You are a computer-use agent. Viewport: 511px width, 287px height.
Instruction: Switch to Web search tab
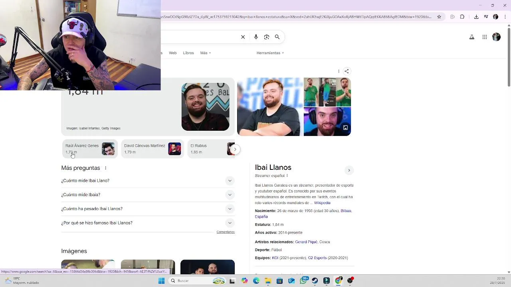coord(172,53)
